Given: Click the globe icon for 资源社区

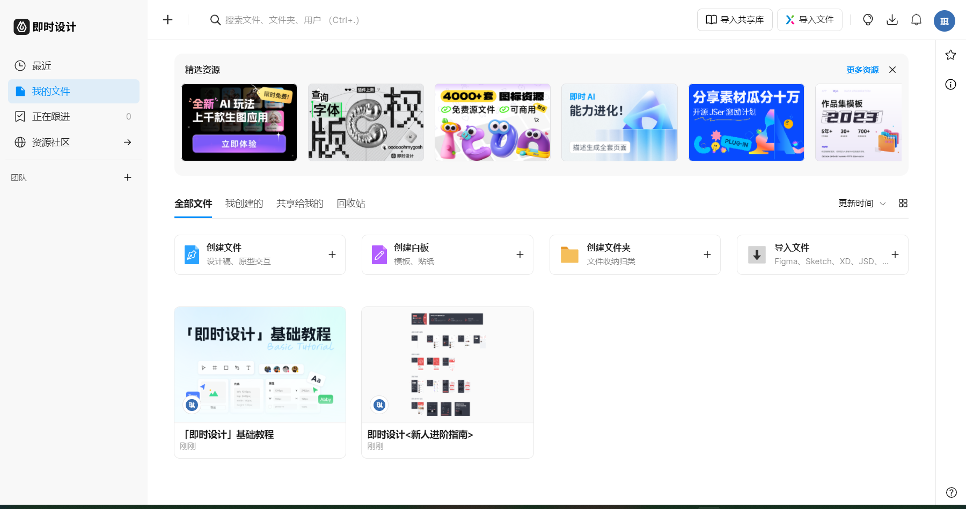Looking at the screenshot, I should [x=20, y=142].
